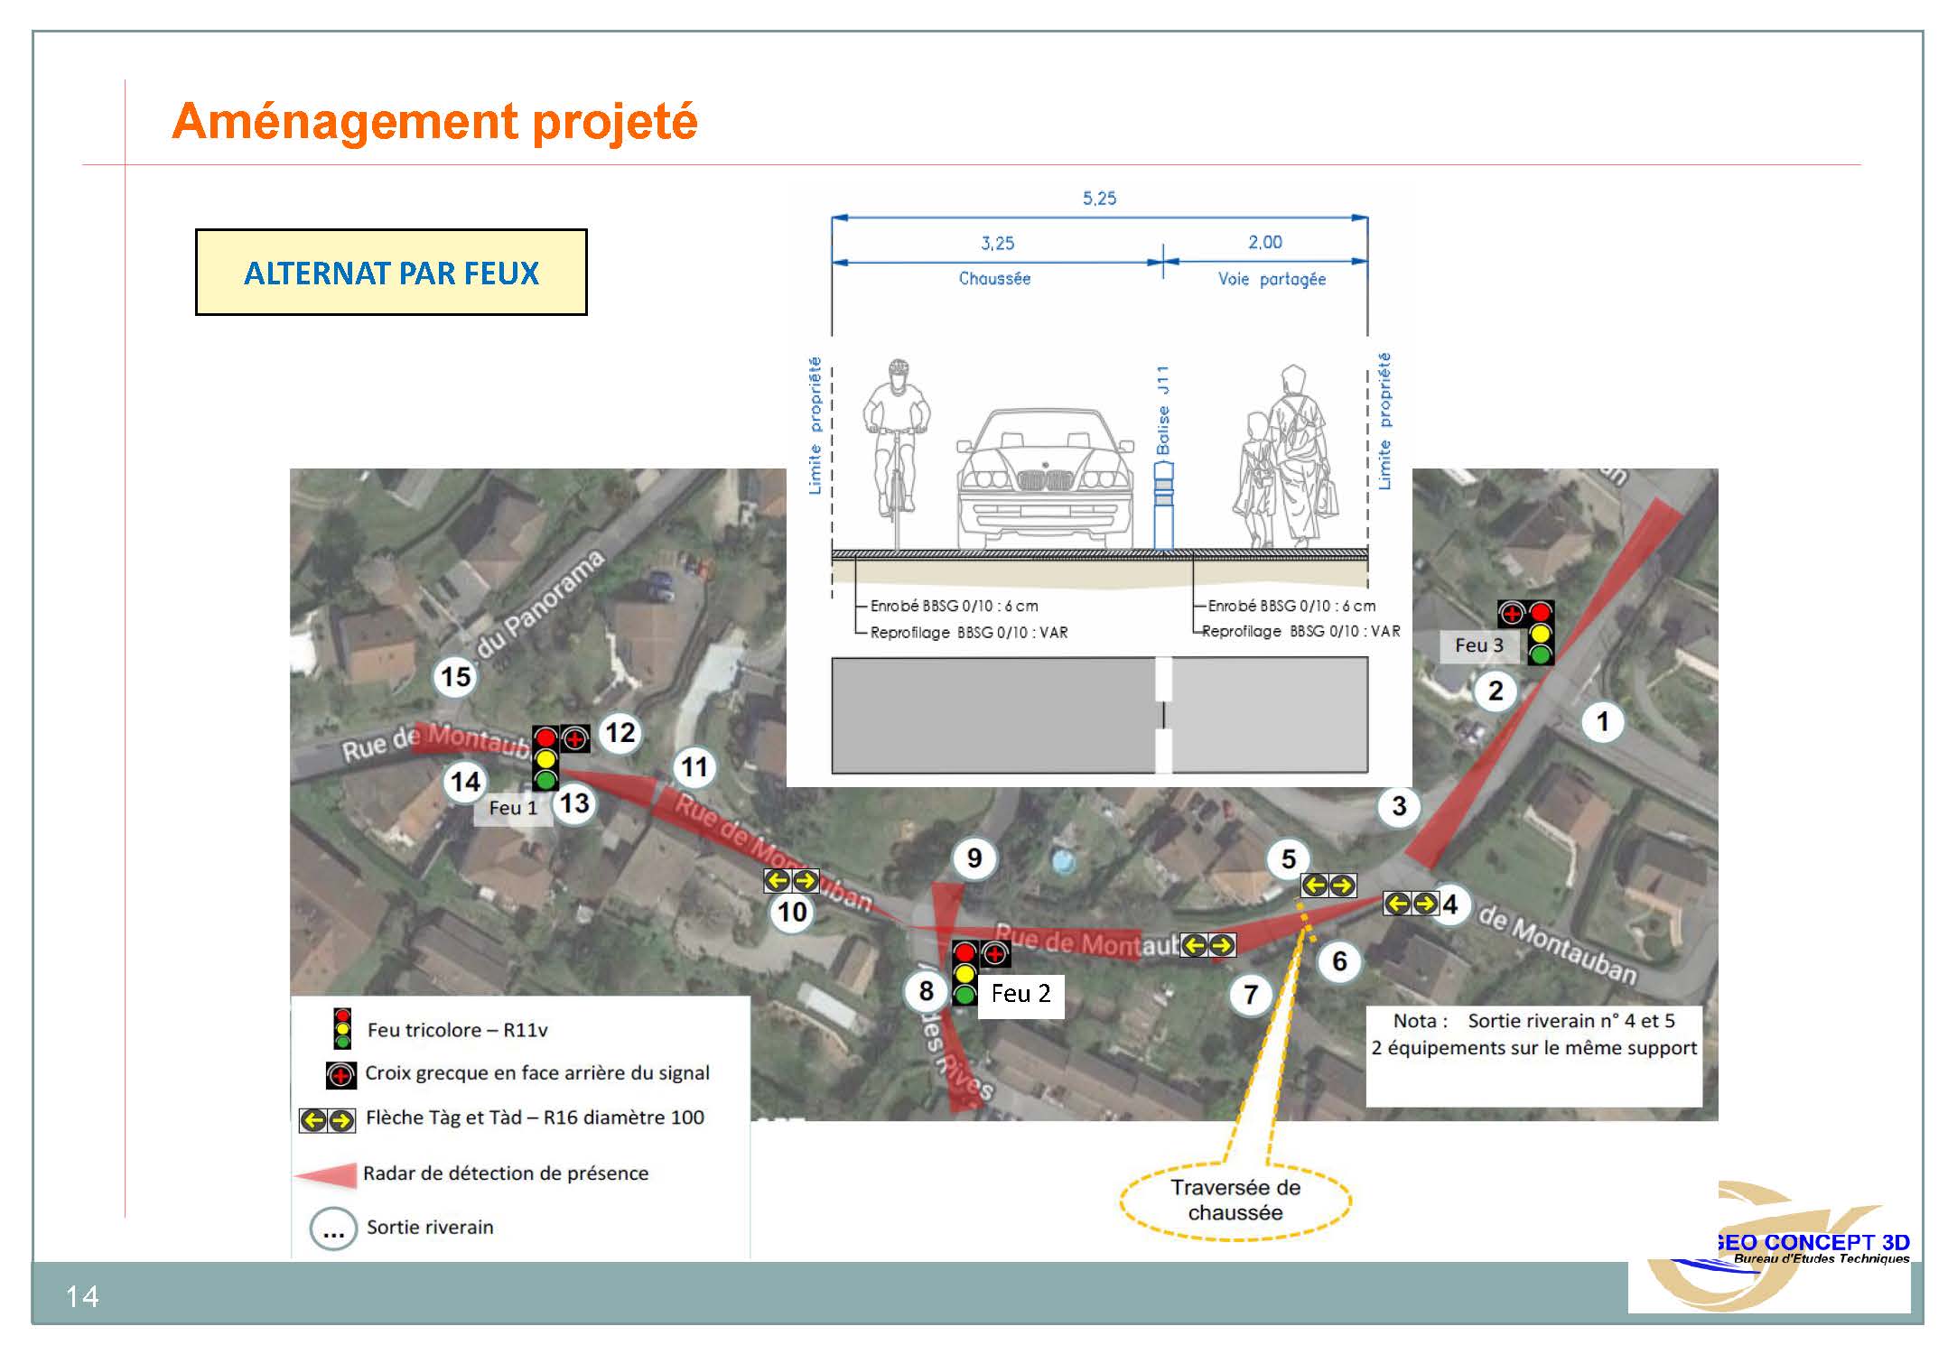Select resident exit marker 2
1957x1354 pixels.
(1496, 691)
